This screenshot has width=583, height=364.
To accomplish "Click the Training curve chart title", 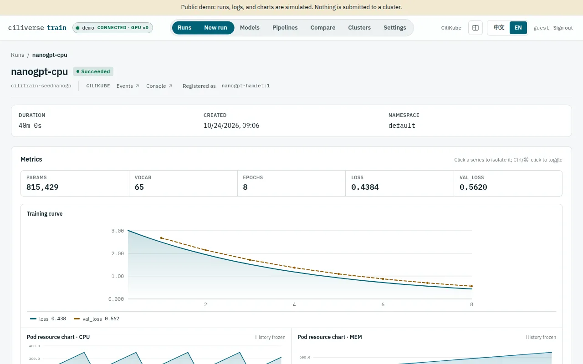I will [45, 214].
